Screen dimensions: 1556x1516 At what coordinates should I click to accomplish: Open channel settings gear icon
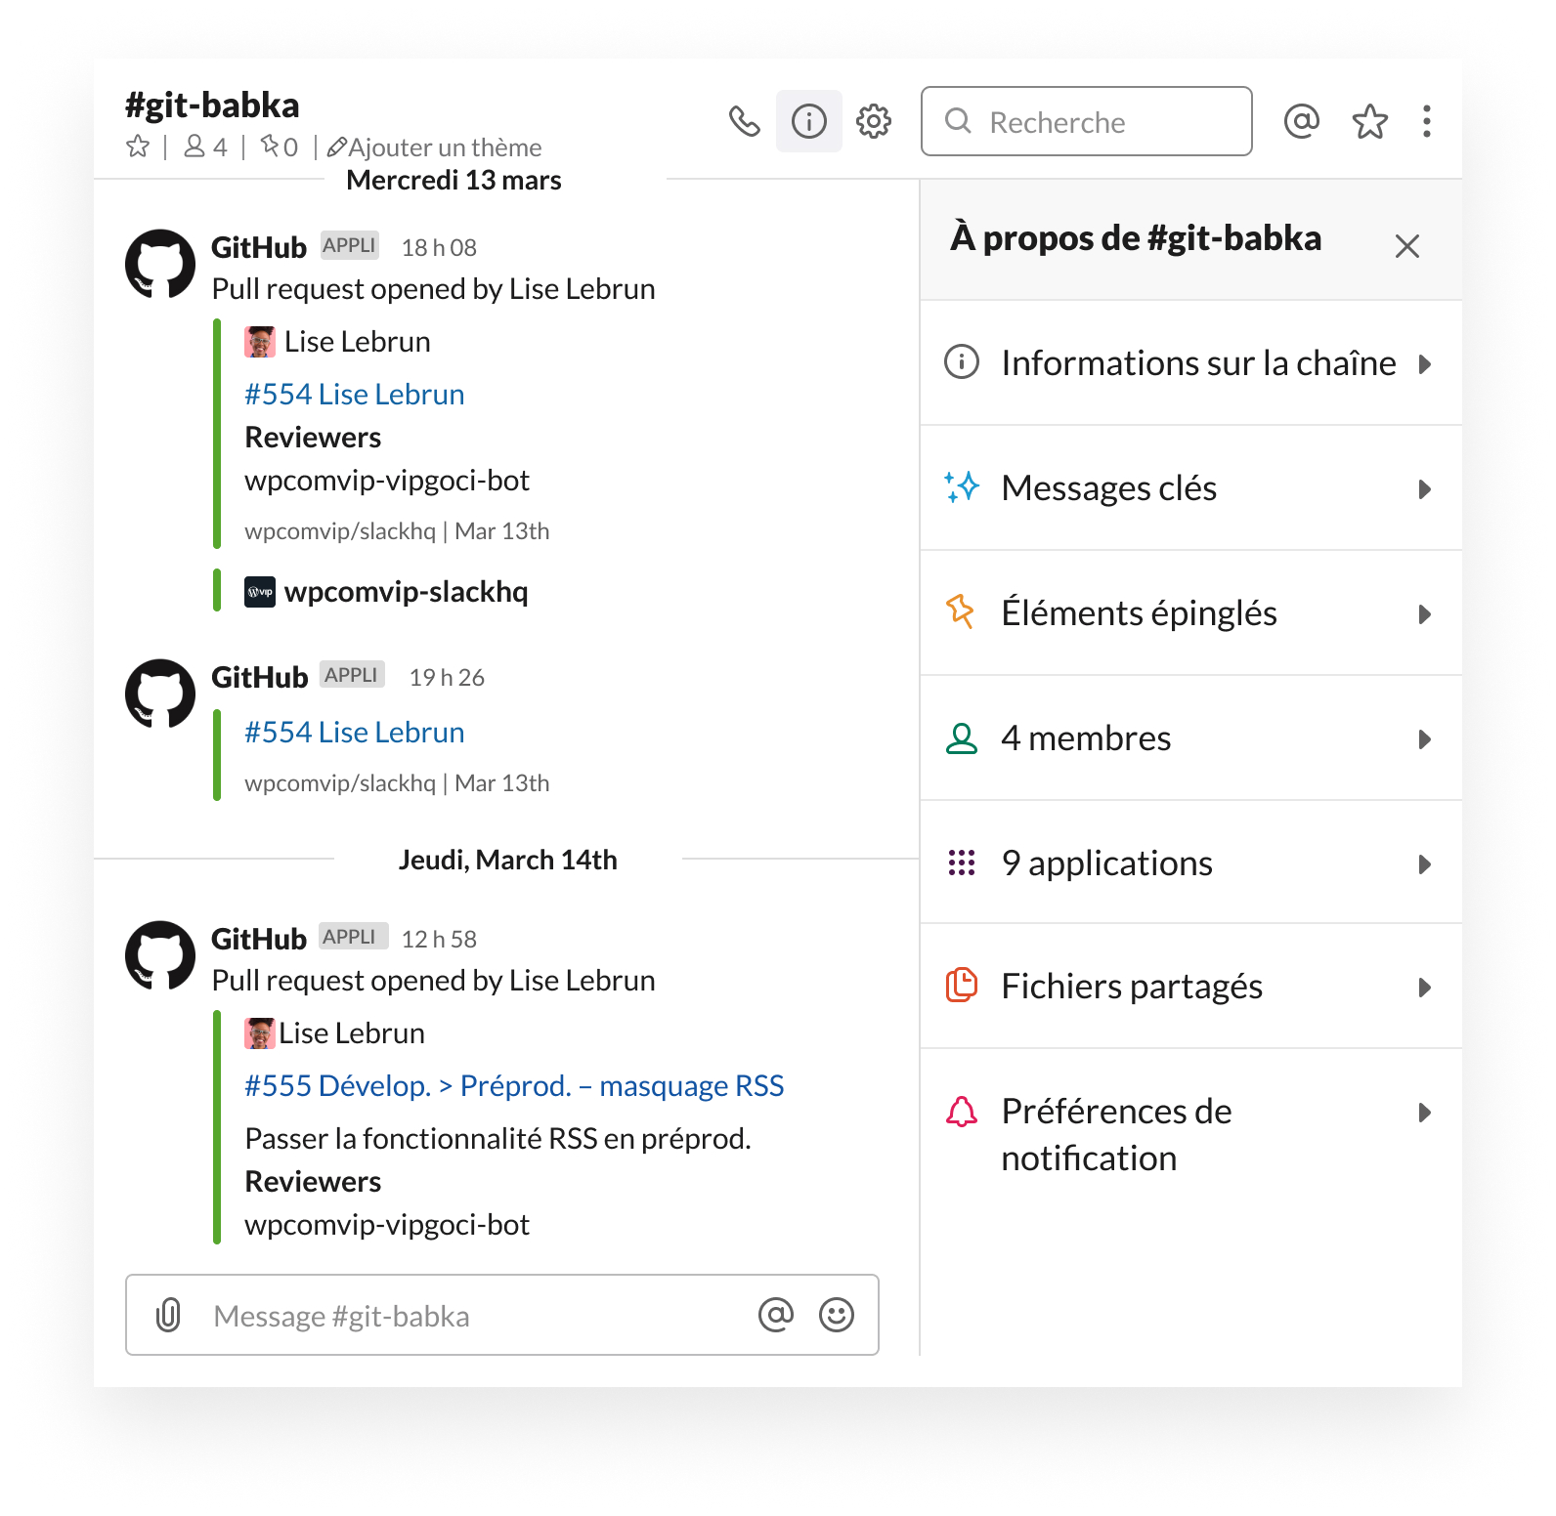click(x=874, y=121)
